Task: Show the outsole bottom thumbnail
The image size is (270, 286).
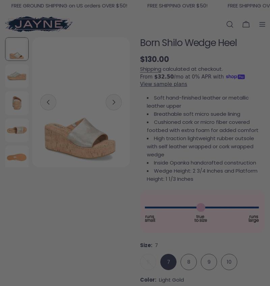Action: pyautogui.click(x=17, y=156)
